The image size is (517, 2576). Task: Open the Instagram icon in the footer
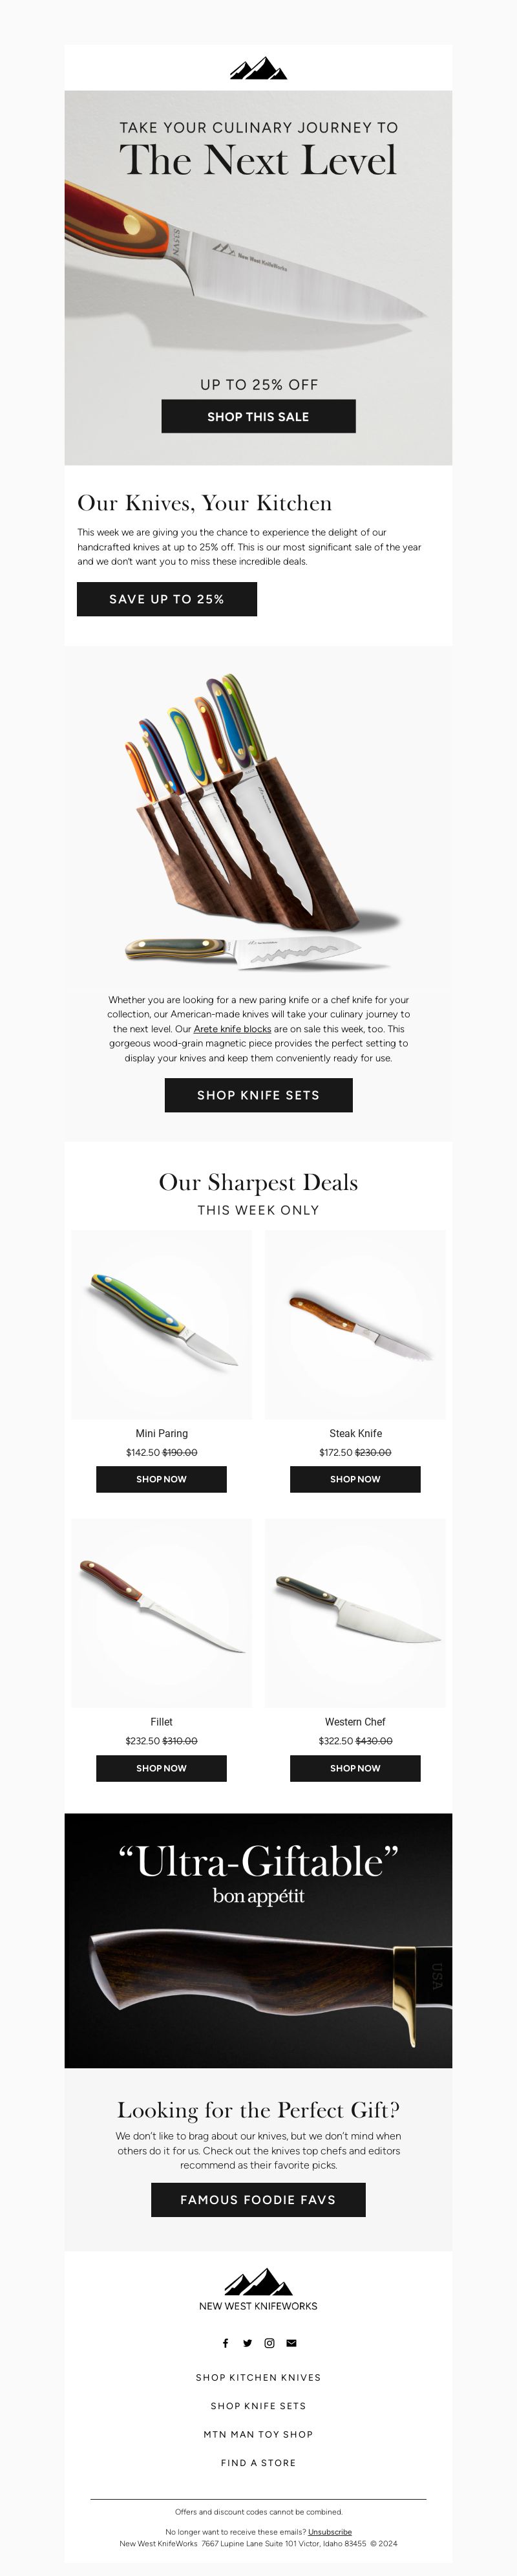269,2343
